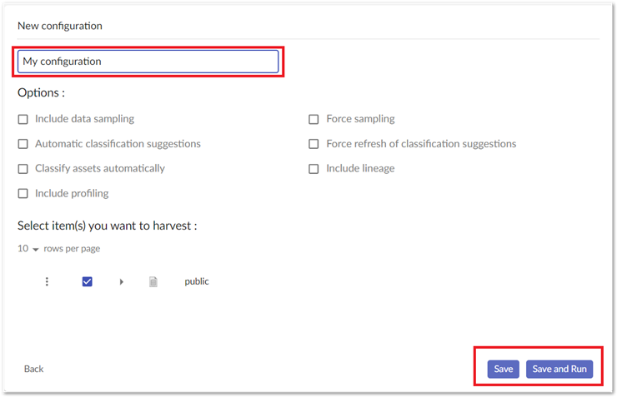The height and width of the screenshot is (397, 617).
Task: Click the Force sampling label text
Action: pos(360,119)
